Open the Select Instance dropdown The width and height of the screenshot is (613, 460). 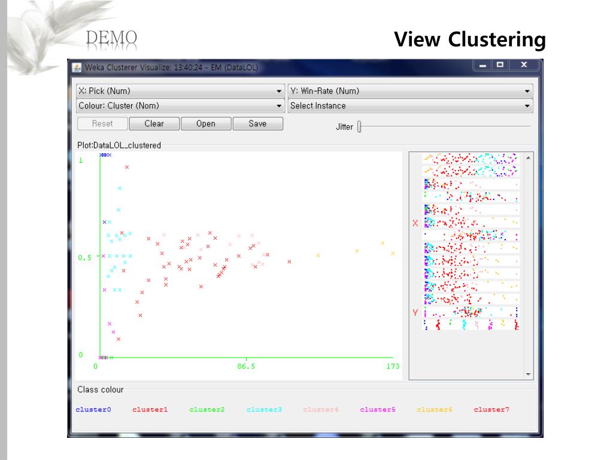tap(410, 105)
